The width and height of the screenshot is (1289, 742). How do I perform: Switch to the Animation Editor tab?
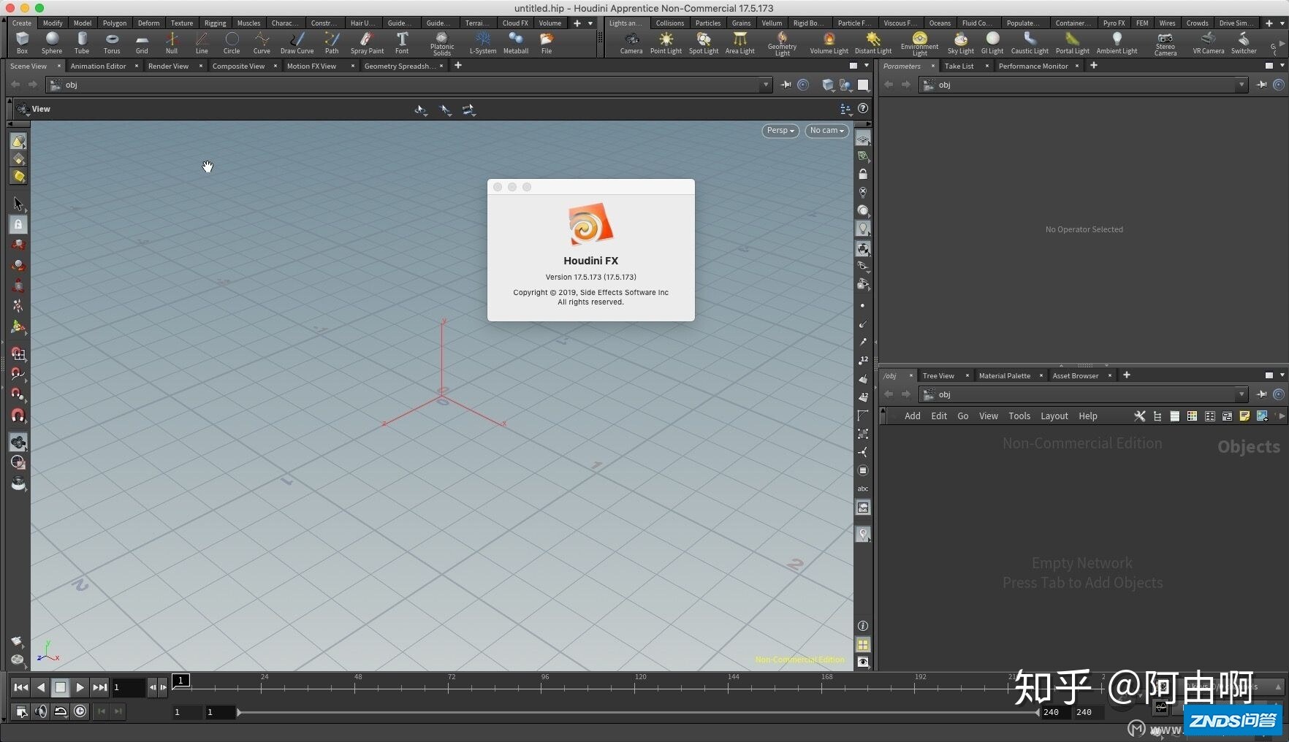(x=98, y=66)
